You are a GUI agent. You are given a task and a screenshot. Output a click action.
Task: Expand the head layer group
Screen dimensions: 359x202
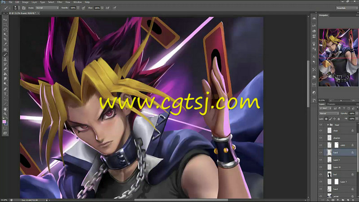coord(328,125)
